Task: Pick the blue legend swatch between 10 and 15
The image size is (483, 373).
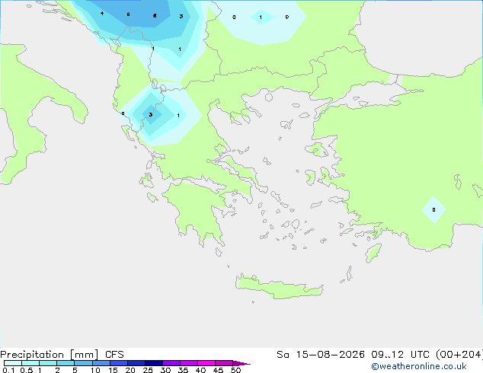Action: (101, 363)
